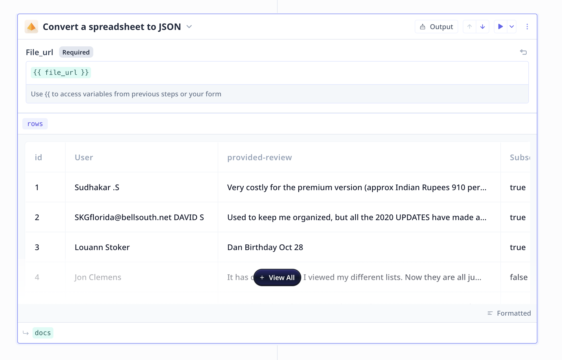Click the Formatted view icon
Image resolution: width=562 pixels, height=360 pixels.
click(x=490, y=313)
